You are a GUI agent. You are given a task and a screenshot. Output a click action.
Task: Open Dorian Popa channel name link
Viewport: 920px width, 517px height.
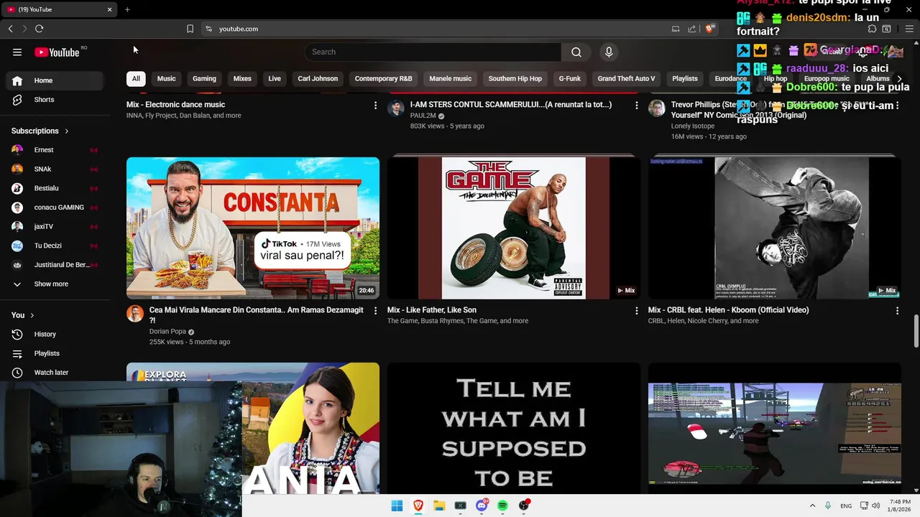coord(167,332)
